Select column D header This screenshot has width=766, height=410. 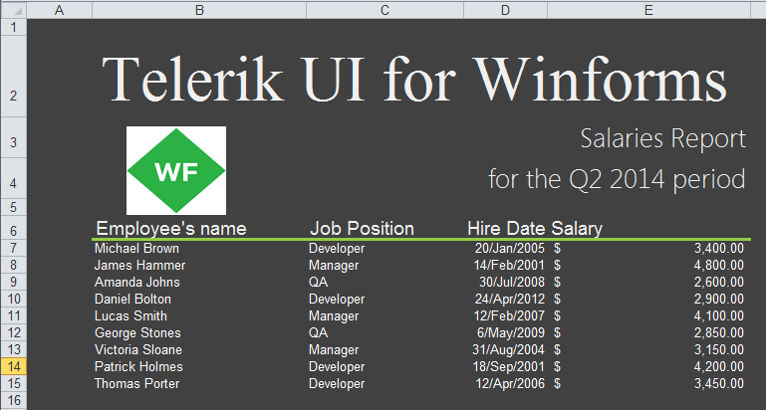pos(506,10)
